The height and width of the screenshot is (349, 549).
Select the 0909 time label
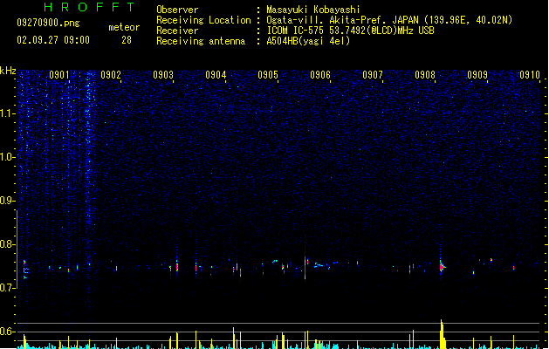(477, 75)
